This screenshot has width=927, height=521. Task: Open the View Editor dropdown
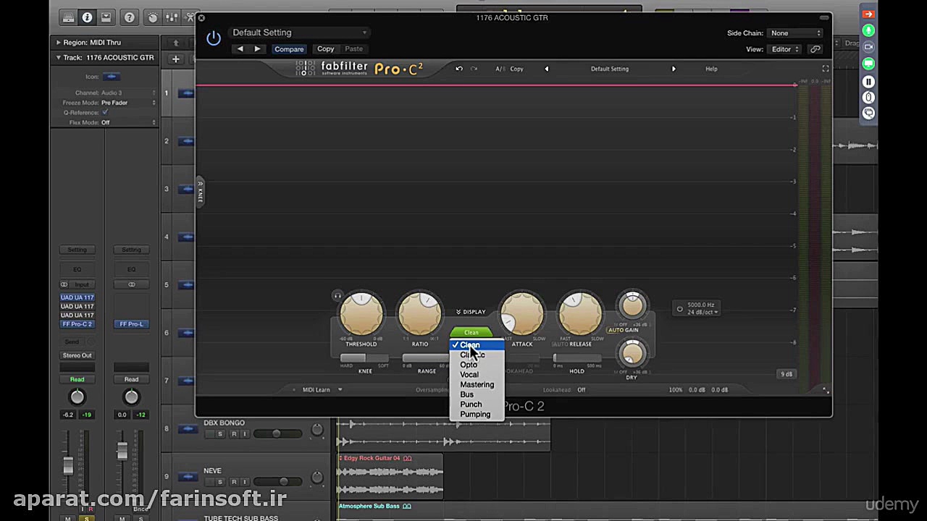(785, 49)
